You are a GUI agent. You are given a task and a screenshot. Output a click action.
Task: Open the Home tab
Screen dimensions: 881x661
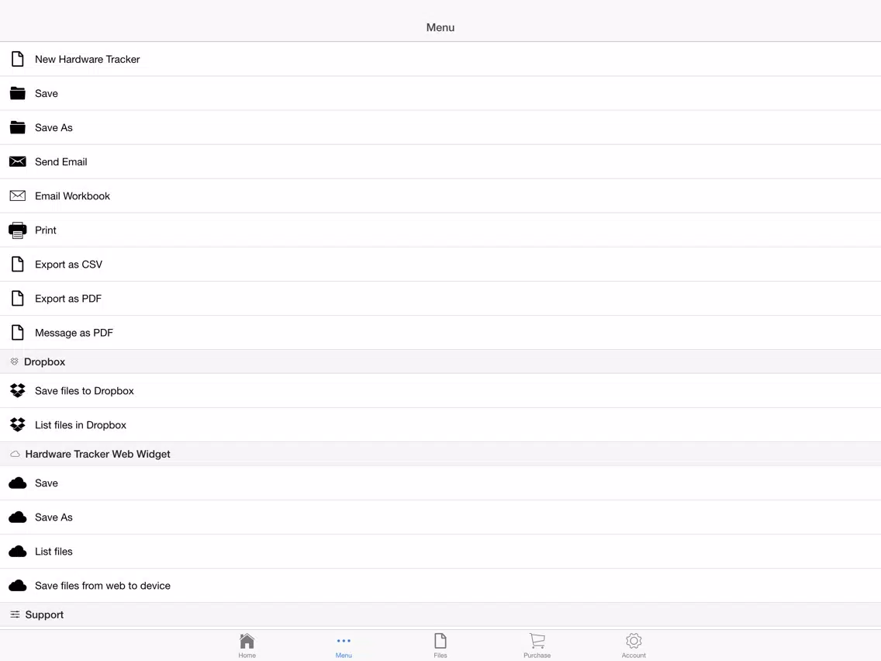click(x=247, y=645)
